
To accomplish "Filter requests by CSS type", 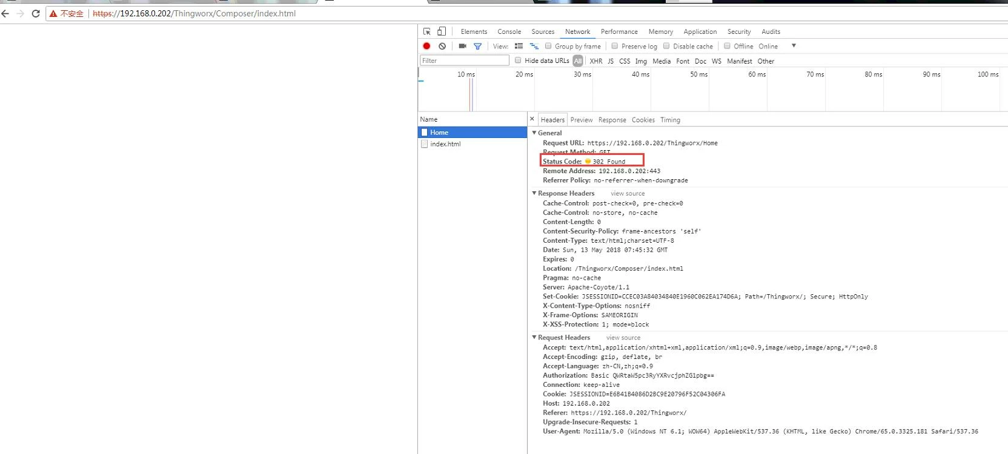I will coord(625,61).
